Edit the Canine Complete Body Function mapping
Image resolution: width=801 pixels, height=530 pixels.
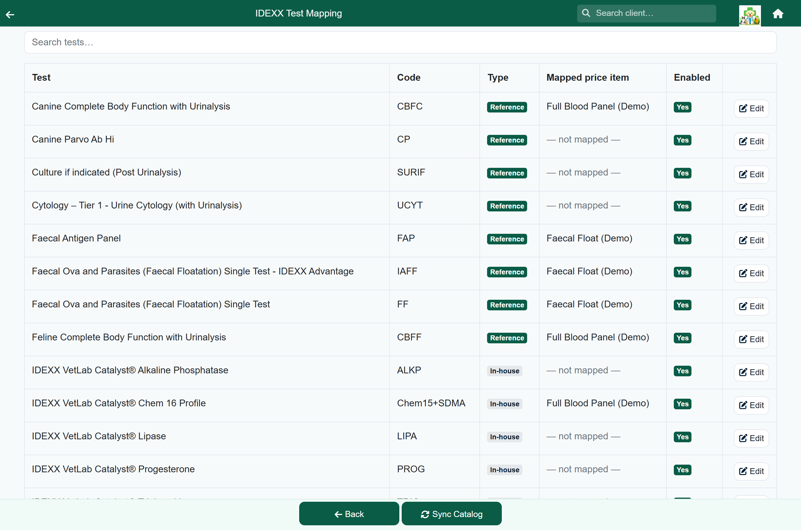[751, 108]
